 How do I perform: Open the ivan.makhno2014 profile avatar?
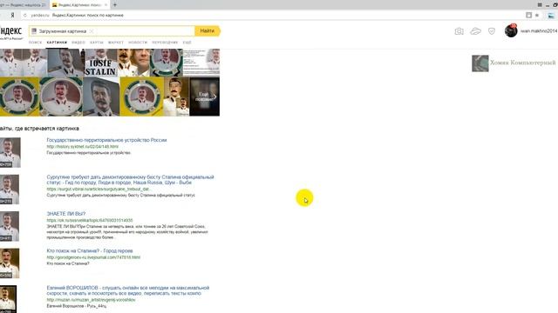coord(511,31)
